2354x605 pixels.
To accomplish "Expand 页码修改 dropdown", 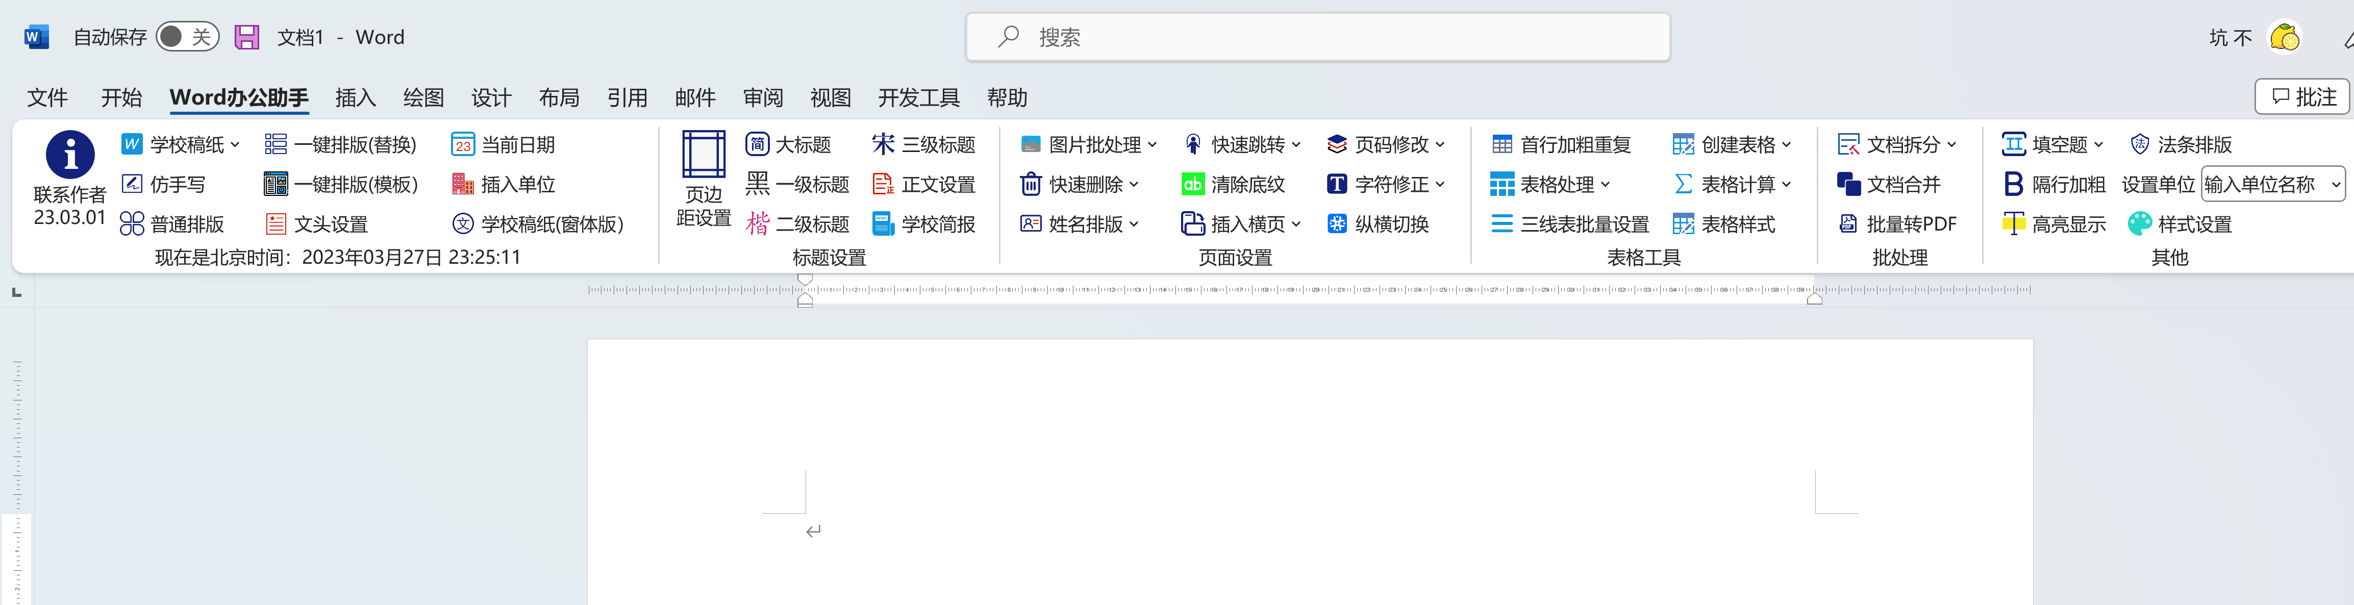I will (x=1440, y=144).
